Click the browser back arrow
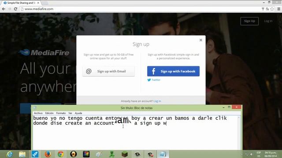Viewport: 282px width, 158px height. [4, 9]
